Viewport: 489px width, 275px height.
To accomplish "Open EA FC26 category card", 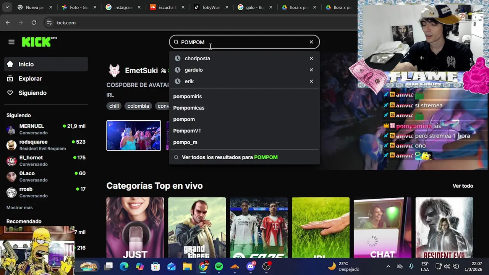I will pos(259,228).
